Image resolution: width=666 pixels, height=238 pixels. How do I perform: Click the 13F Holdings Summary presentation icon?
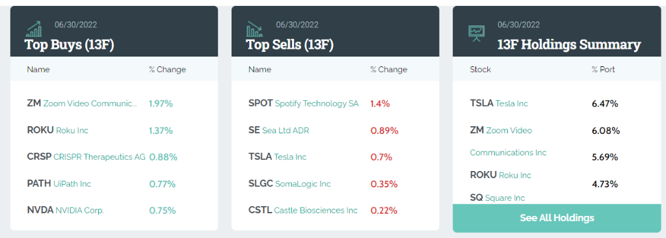[x=476, y=34]
